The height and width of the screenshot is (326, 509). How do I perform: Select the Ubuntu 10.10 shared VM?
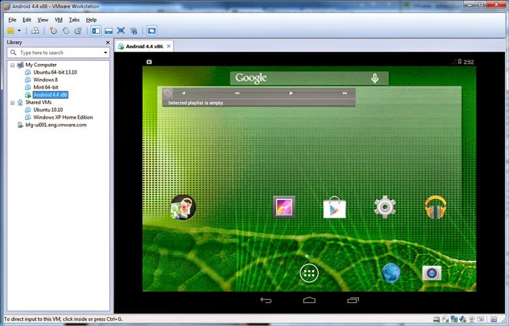point(48,110)
